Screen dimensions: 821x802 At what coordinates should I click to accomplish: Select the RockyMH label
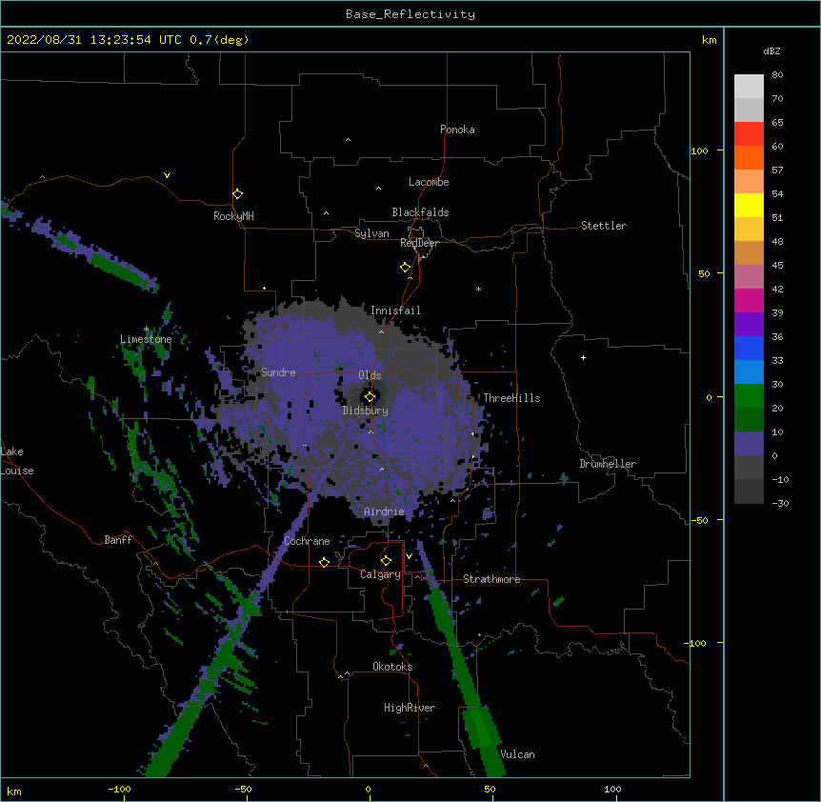[233, 216]
